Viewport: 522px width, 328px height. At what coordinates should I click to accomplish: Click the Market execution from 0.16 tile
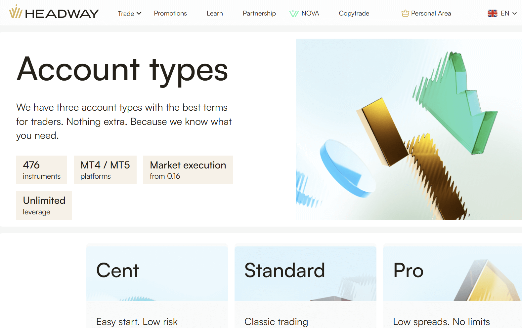tap(188, 170)
